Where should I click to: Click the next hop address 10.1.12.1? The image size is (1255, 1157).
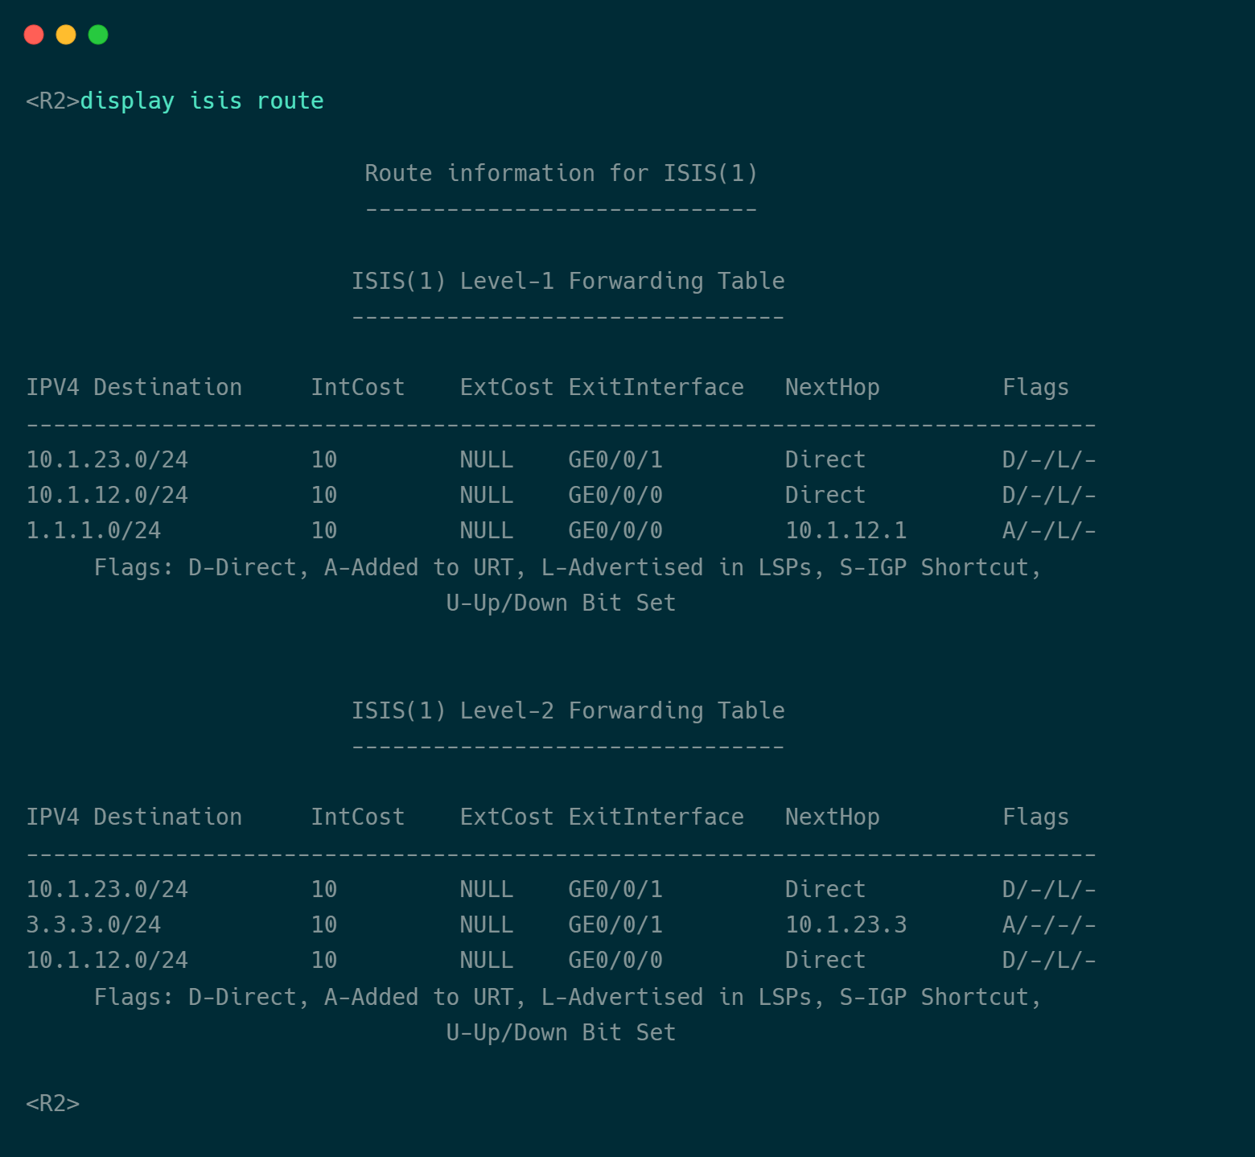click(846, 531)
